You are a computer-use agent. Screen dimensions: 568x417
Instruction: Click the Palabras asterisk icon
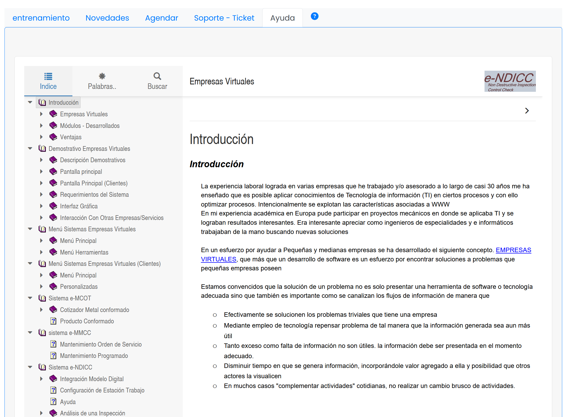click(102, 76)
